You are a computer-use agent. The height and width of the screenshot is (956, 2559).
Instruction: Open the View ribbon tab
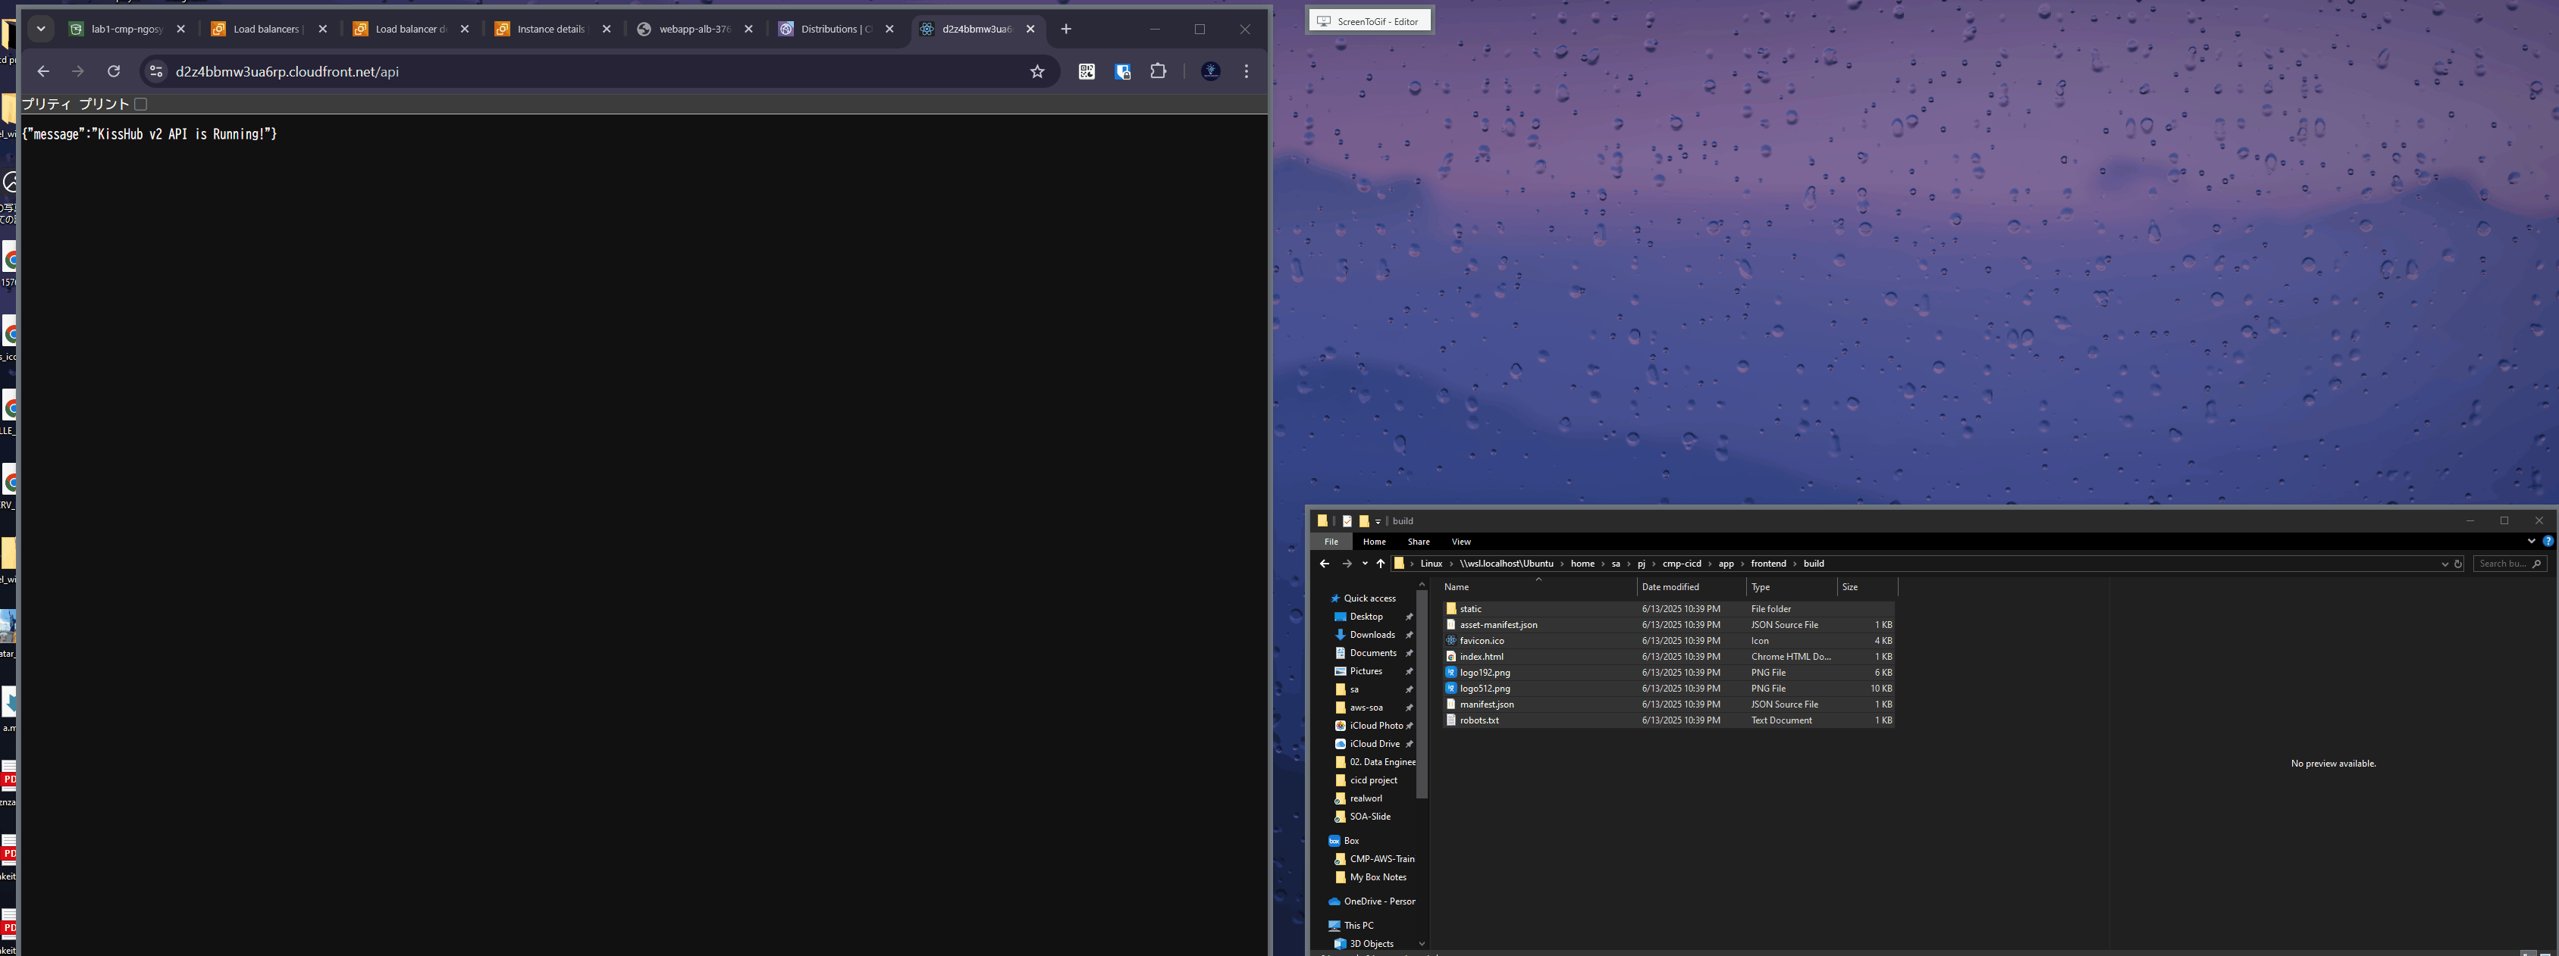tap(1460, 542)
